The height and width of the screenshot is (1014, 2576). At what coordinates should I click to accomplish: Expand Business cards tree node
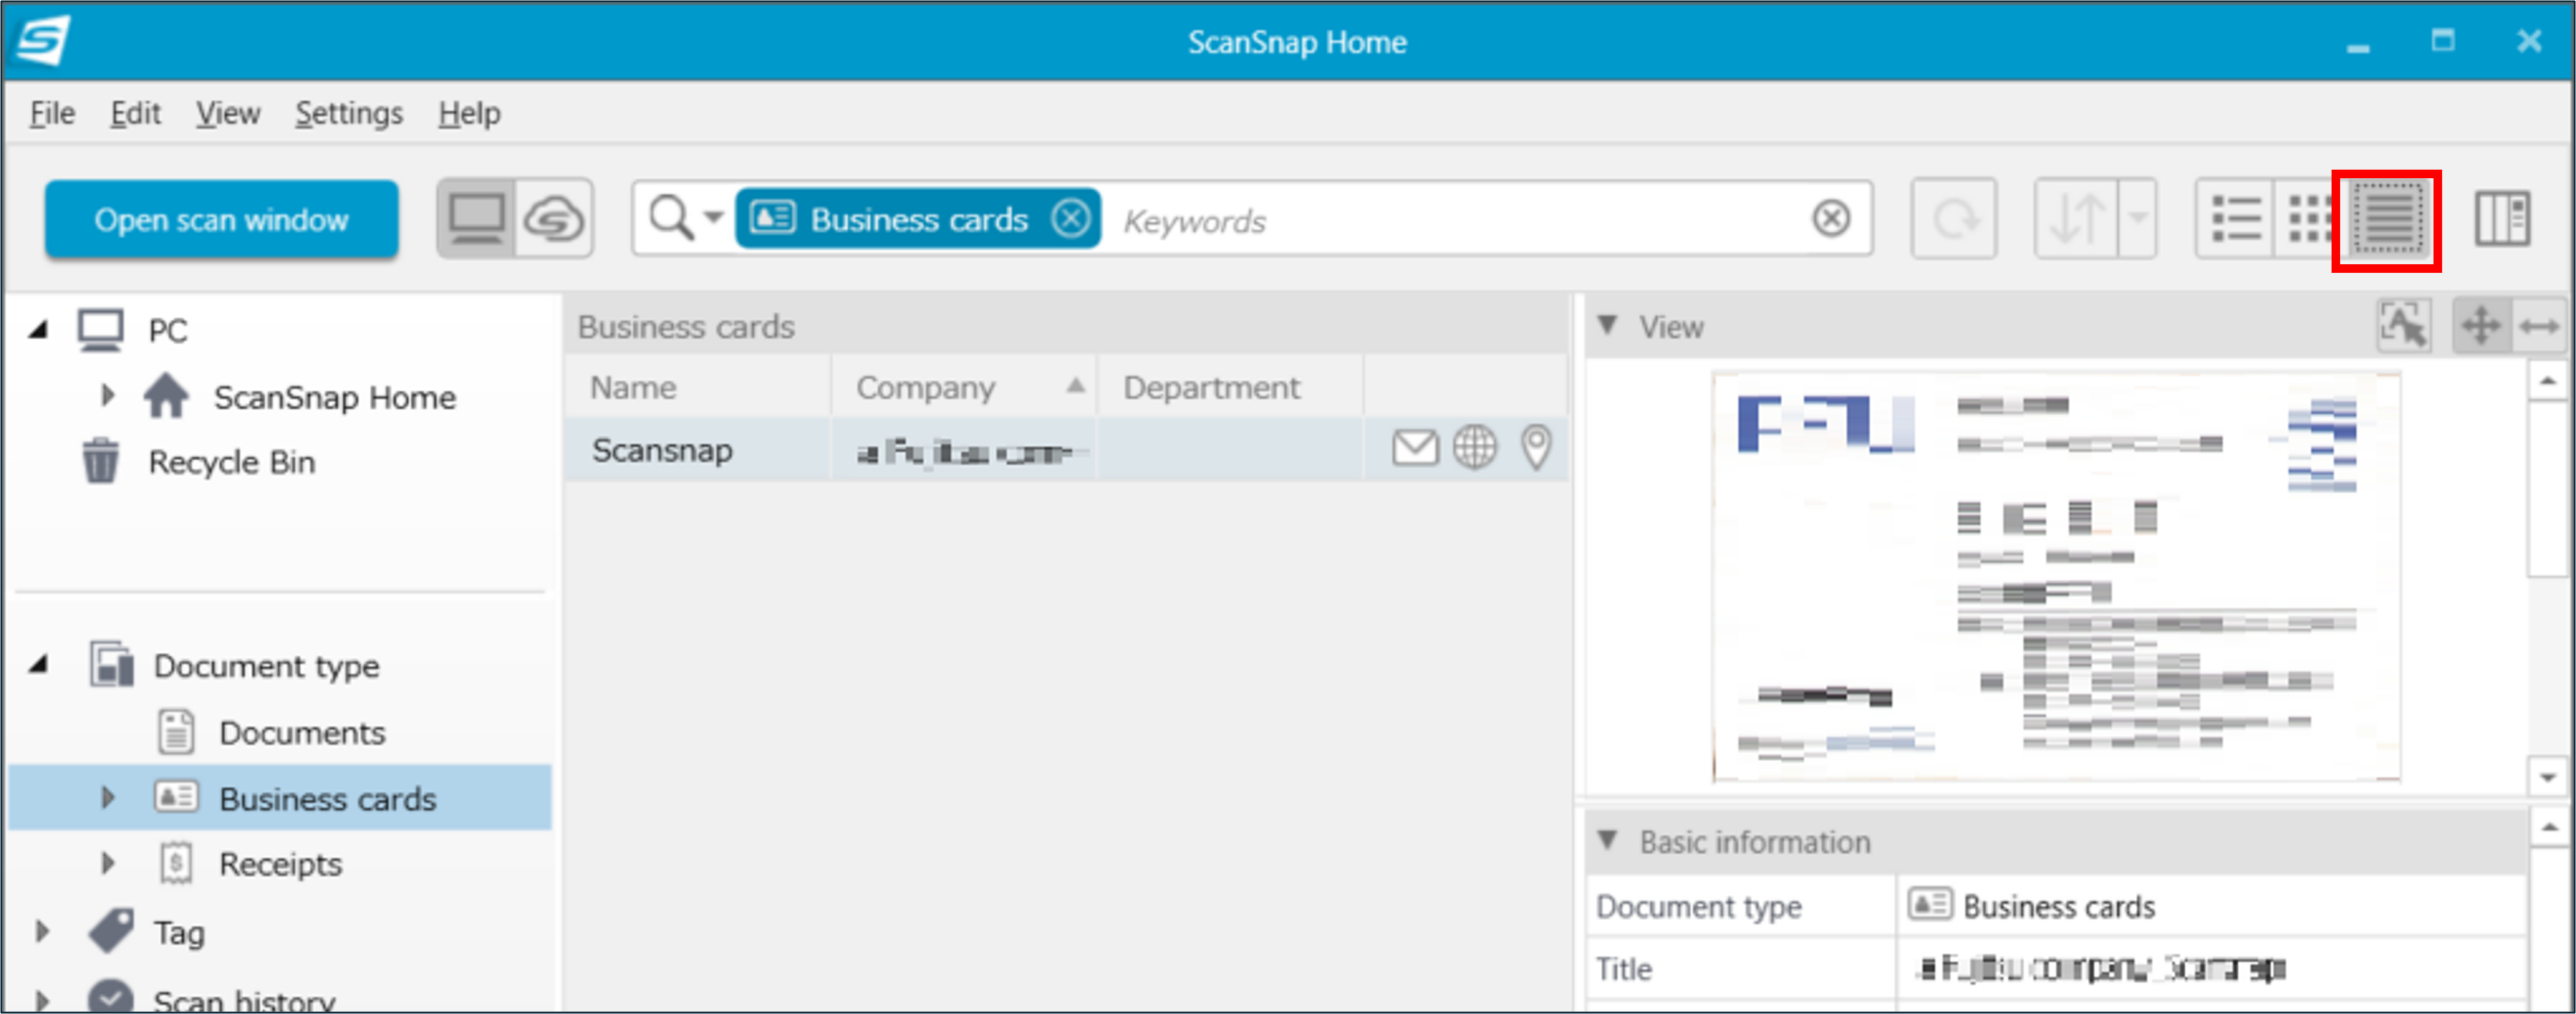point(107,798)
